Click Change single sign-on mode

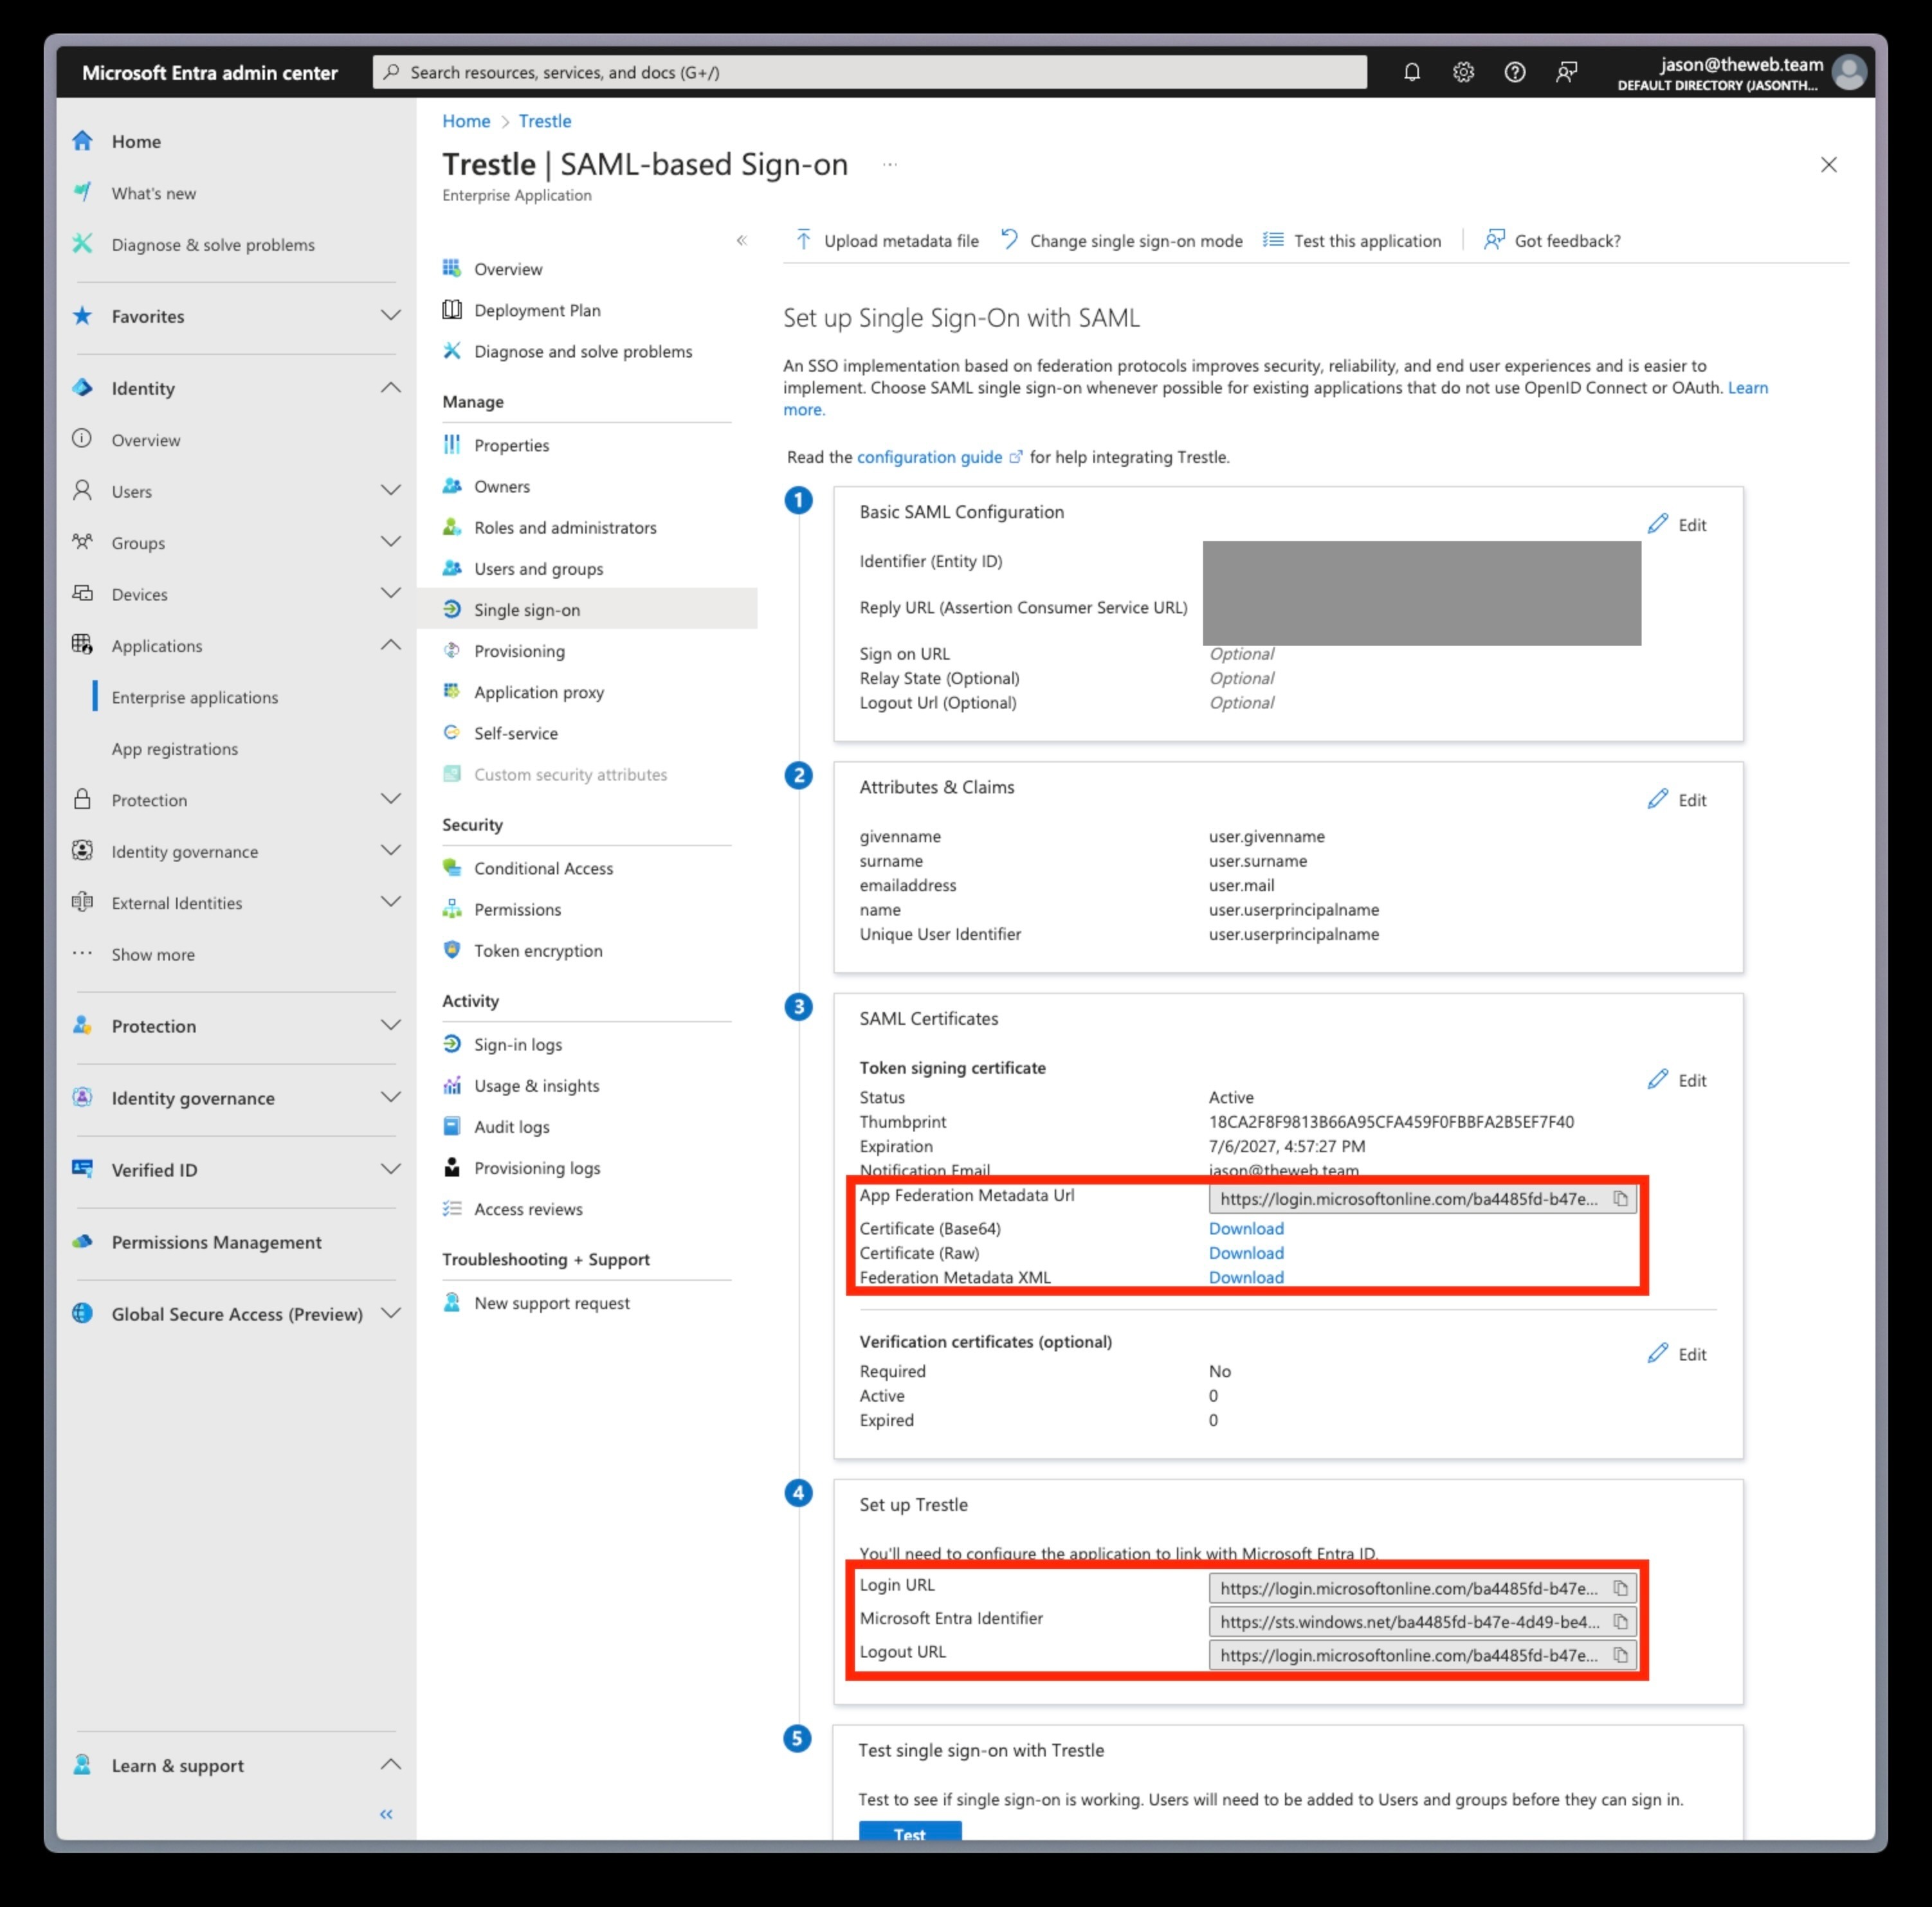pos(1121,241)
